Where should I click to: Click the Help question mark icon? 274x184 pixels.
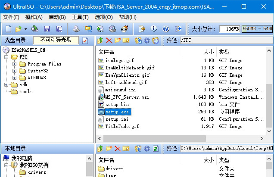tap(166, 29)
